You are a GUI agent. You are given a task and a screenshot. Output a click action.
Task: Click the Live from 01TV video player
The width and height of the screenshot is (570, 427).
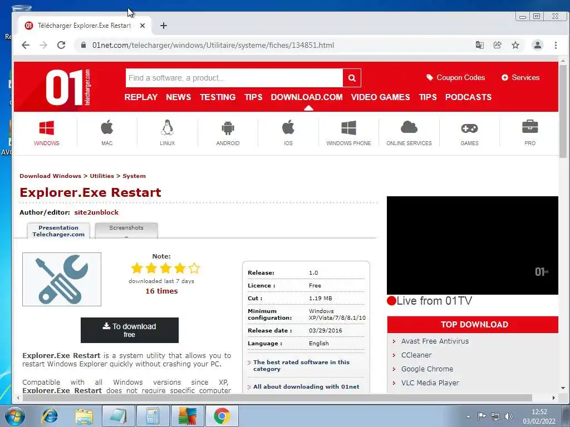[472, 245]
